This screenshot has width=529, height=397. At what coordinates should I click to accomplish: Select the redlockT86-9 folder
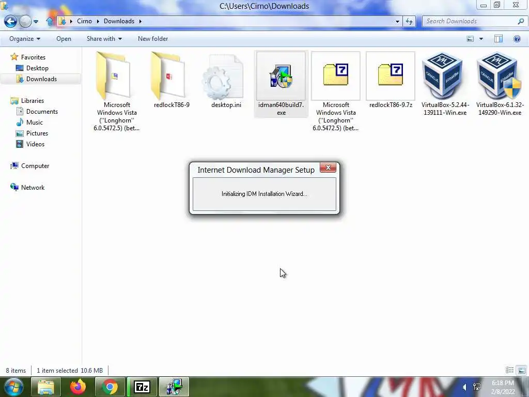click(x=172, y=80)
